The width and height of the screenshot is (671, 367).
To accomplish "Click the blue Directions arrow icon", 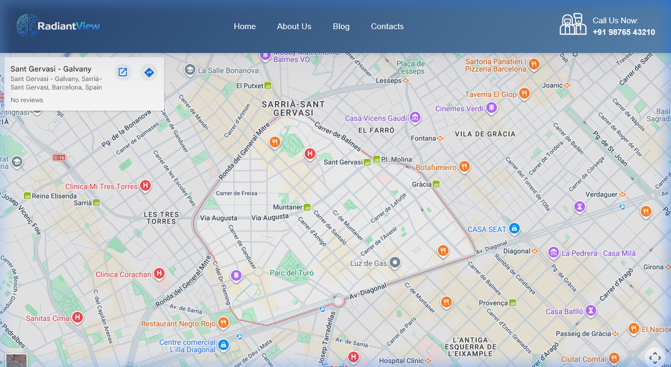I will (149, 72).
